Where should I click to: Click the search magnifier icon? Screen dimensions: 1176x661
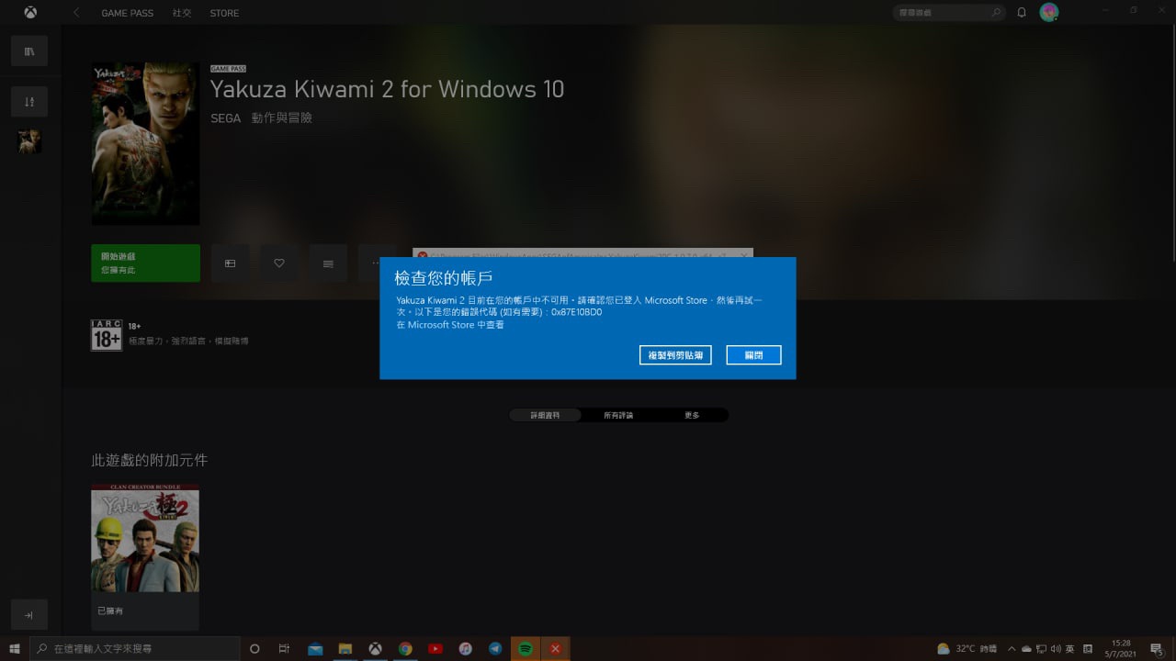coord(996,13)
